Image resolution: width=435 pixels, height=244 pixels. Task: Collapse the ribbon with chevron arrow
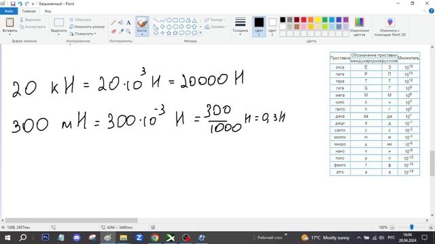(424, 11)
